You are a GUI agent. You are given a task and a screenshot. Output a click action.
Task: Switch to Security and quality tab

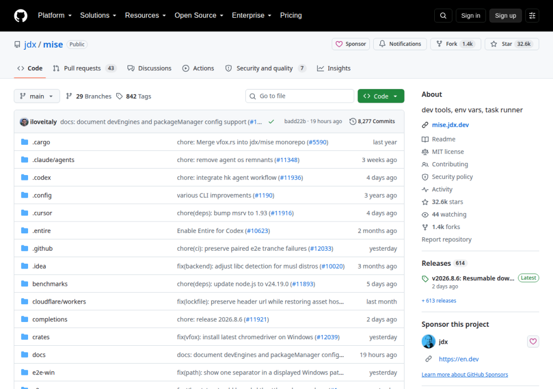266,69
